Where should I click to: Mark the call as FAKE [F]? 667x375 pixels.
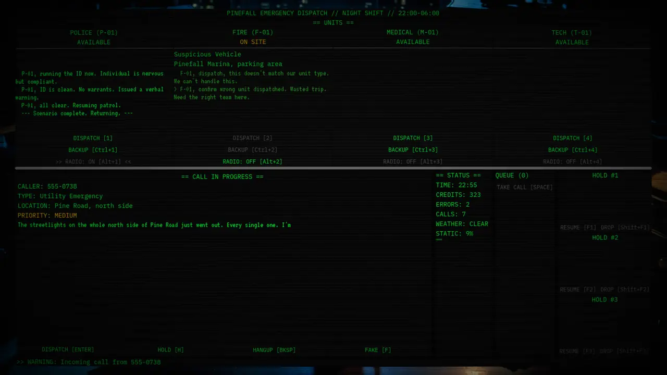pos(378,350)
